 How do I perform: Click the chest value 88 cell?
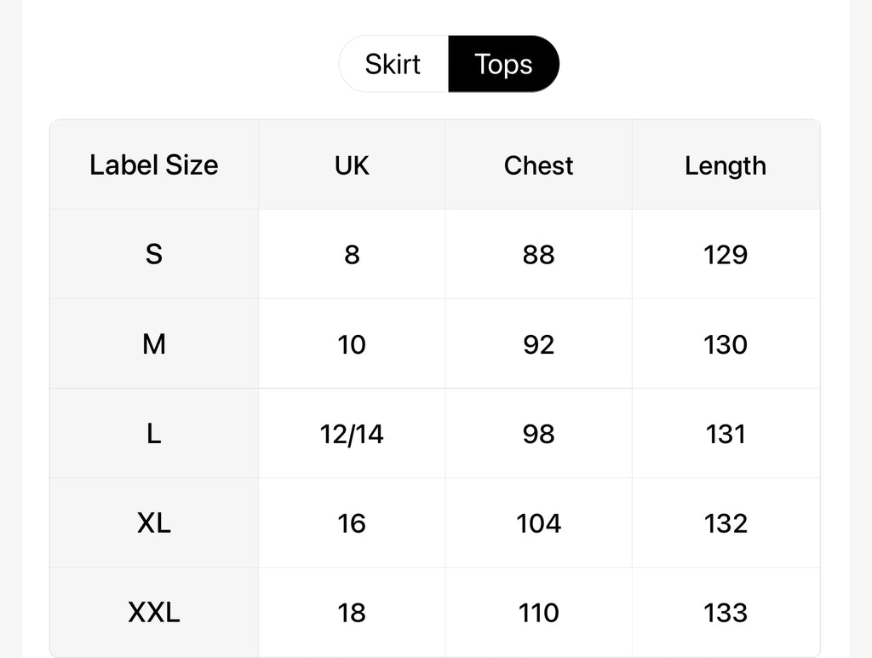pyautogui.click(x=539, y=254)
